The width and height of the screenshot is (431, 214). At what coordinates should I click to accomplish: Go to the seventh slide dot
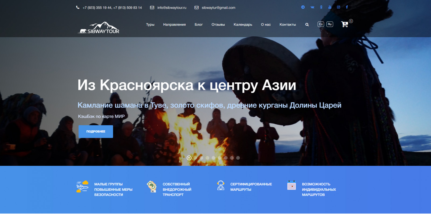pyautogui.click(x=226, y=158)
